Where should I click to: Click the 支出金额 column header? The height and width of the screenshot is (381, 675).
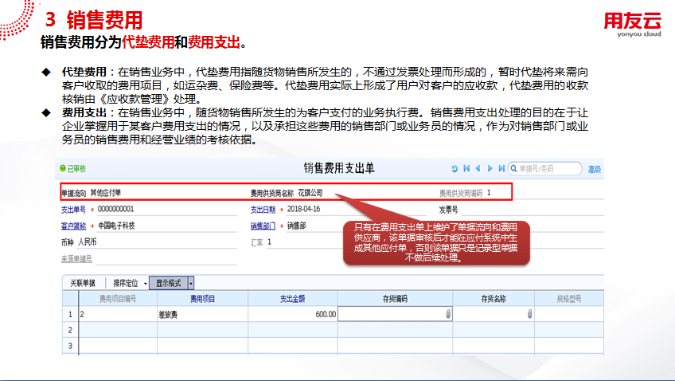tap(292, 299)
